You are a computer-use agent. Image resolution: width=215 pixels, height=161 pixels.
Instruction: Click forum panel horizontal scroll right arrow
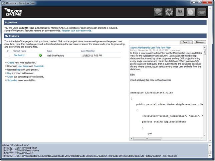tap(201, 139)
